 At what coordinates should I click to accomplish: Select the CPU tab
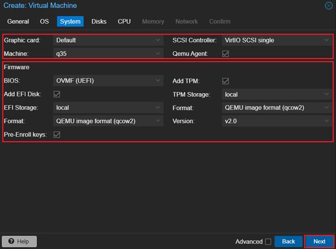124,22
